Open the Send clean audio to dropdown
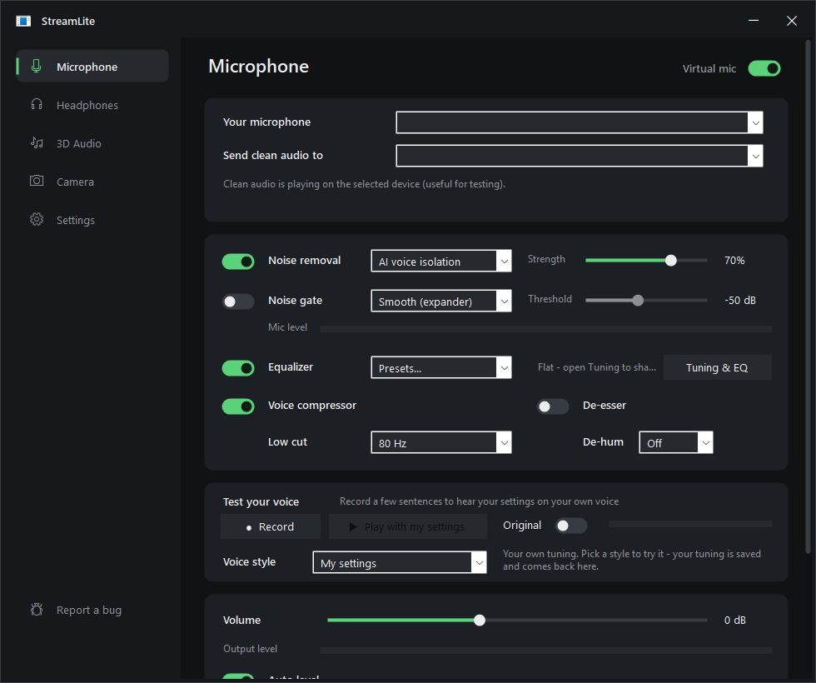This screenshot has width=816, height=683. 580,157
